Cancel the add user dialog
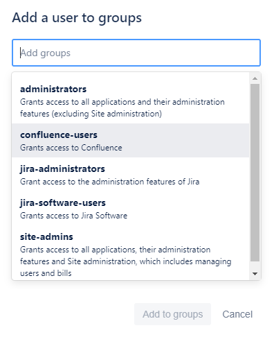Viewport: 274px width, 337px height. [x=237, y=314]
